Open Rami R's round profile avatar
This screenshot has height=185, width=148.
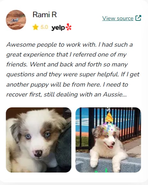coord(16,20)
